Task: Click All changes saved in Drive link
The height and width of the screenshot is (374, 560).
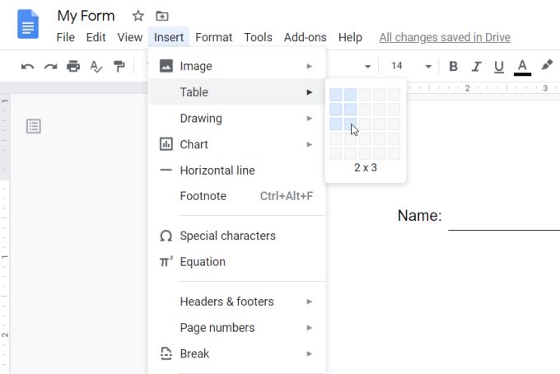Action: pos(445,37)
